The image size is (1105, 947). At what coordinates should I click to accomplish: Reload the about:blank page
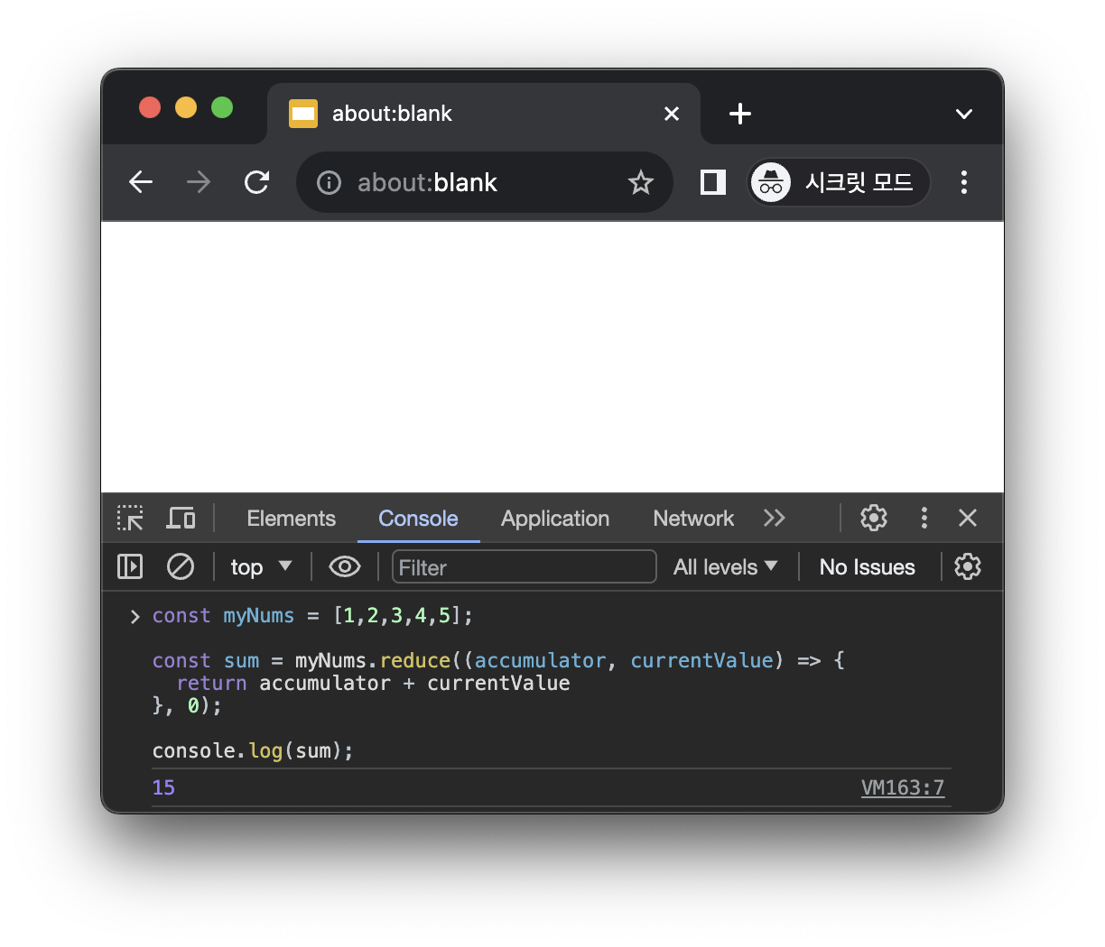pos(257,182)
